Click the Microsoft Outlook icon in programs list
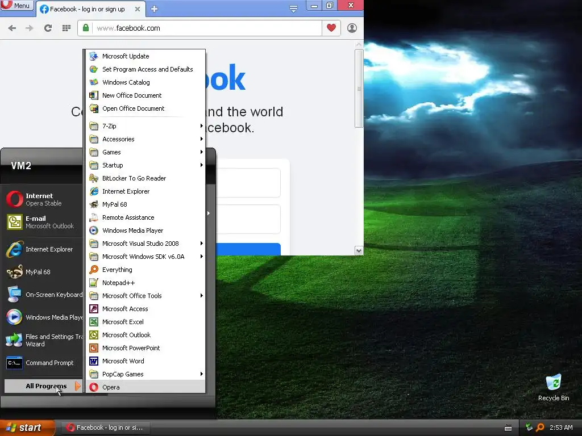Image resolution: width=582 pixels, height=436 pixels. pyautogui.click(x=94, y=335)
